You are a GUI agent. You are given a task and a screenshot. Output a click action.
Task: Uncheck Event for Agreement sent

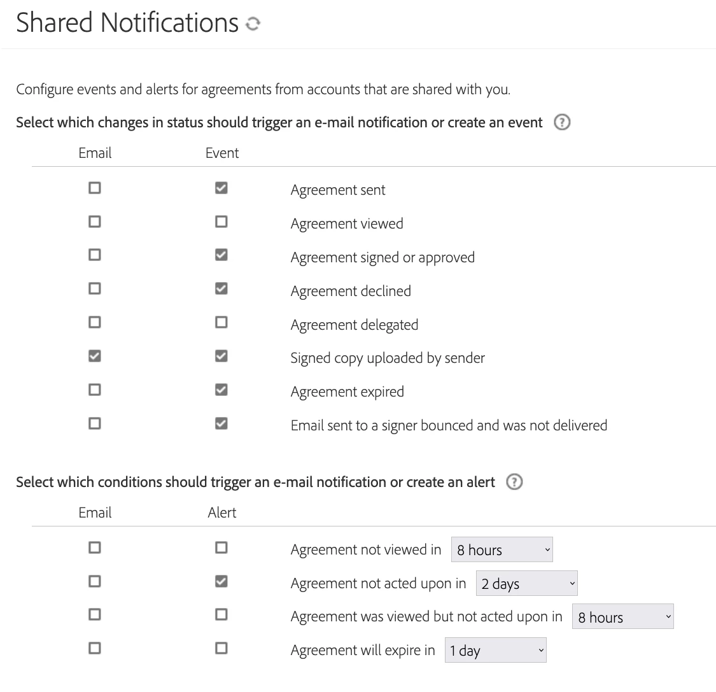point(221,188)
